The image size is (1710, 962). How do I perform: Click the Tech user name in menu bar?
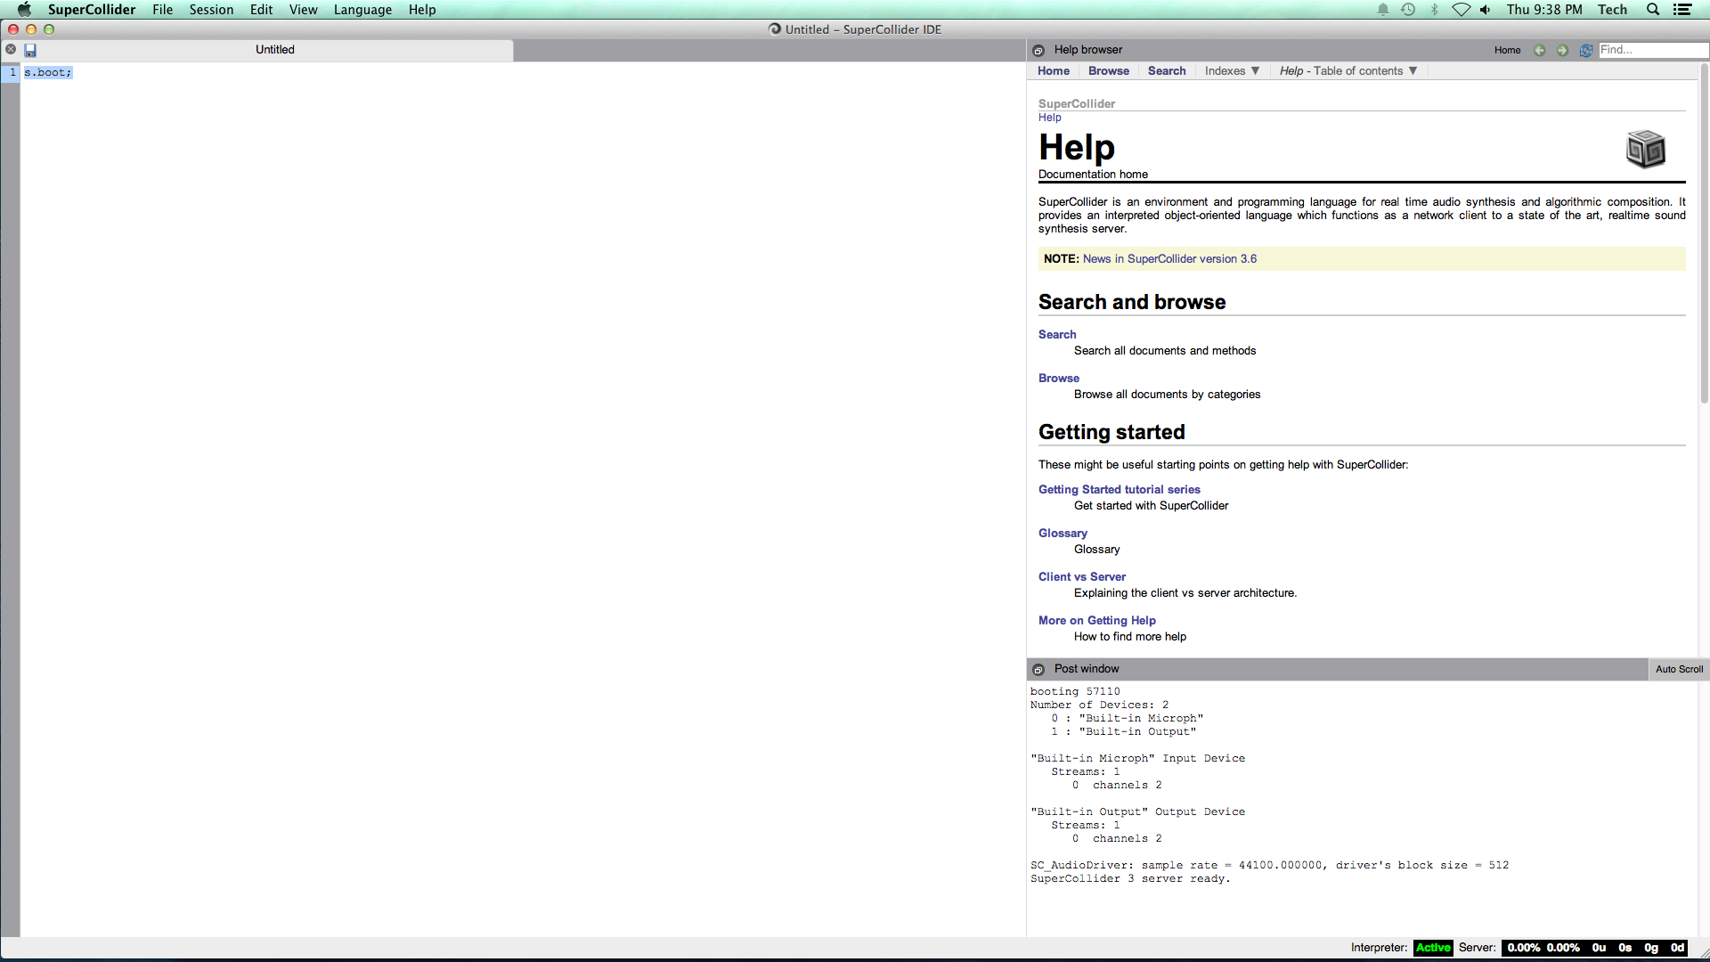click(x=1612, y=10)
